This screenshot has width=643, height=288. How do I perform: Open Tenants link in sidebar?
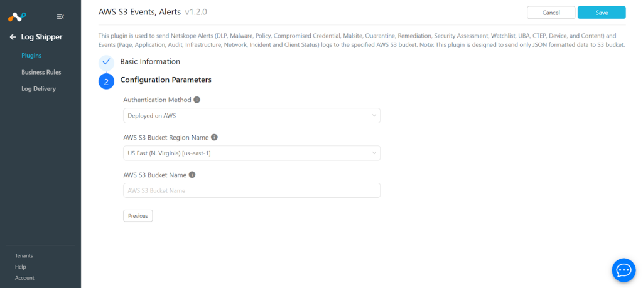[24, 256]
